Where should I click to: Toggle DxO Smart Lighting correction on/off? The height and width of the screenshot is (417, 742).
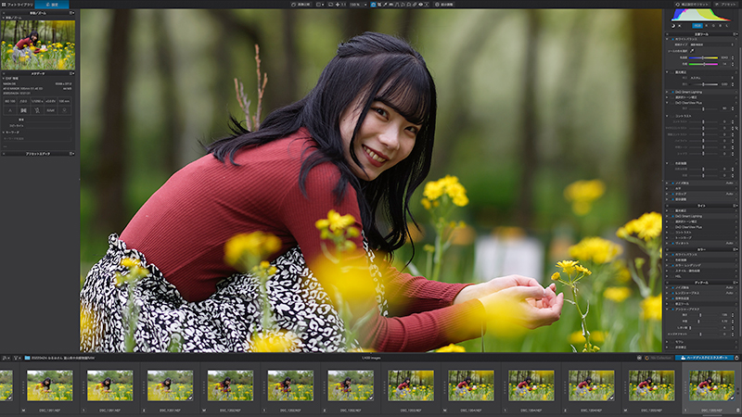[x=673, y=92]
